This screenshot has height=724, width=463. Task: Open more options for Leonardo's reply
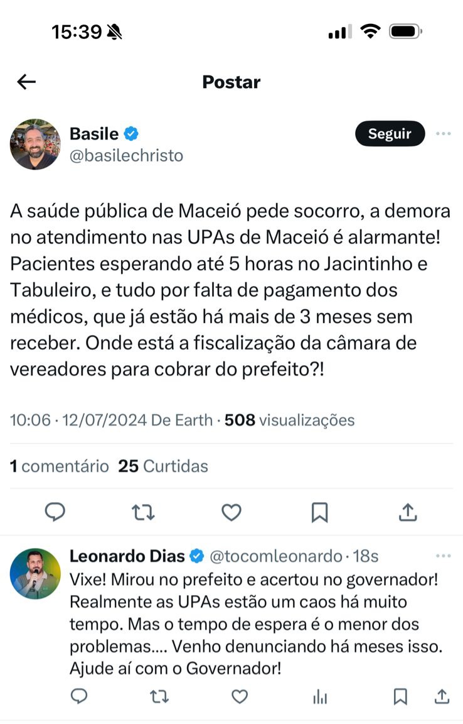pos(444,556)
